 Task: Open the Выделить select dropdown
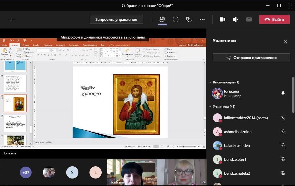tap(170, 56)
